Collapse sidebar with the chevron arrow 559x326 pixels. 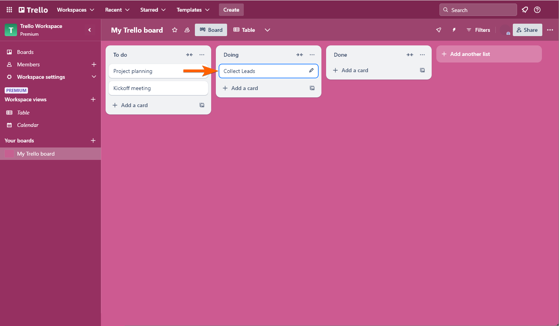(90, 30)
